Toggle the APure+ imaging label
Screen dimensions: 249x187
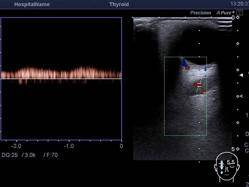(225, 13)
